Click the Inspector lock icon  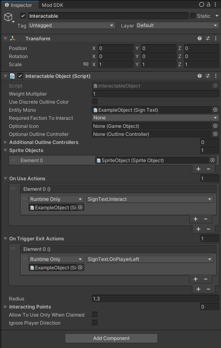[208, 5]
